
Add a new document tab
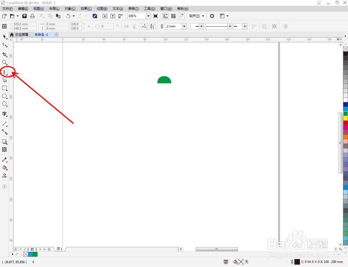(56, 34)
